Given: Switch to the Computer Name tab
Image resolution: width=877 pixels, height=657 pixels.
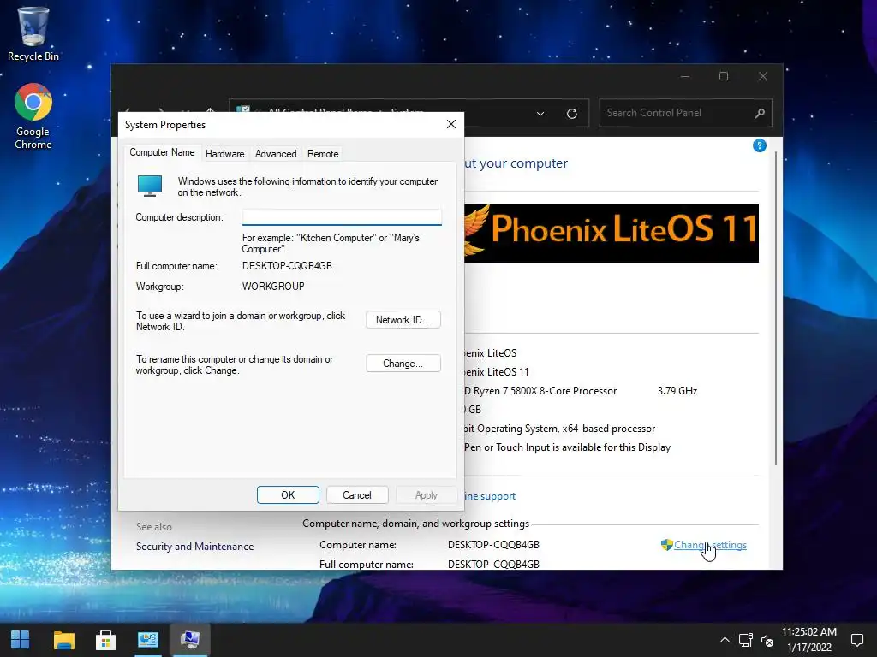Looking at the screenshot, I should tap(162, 152).
